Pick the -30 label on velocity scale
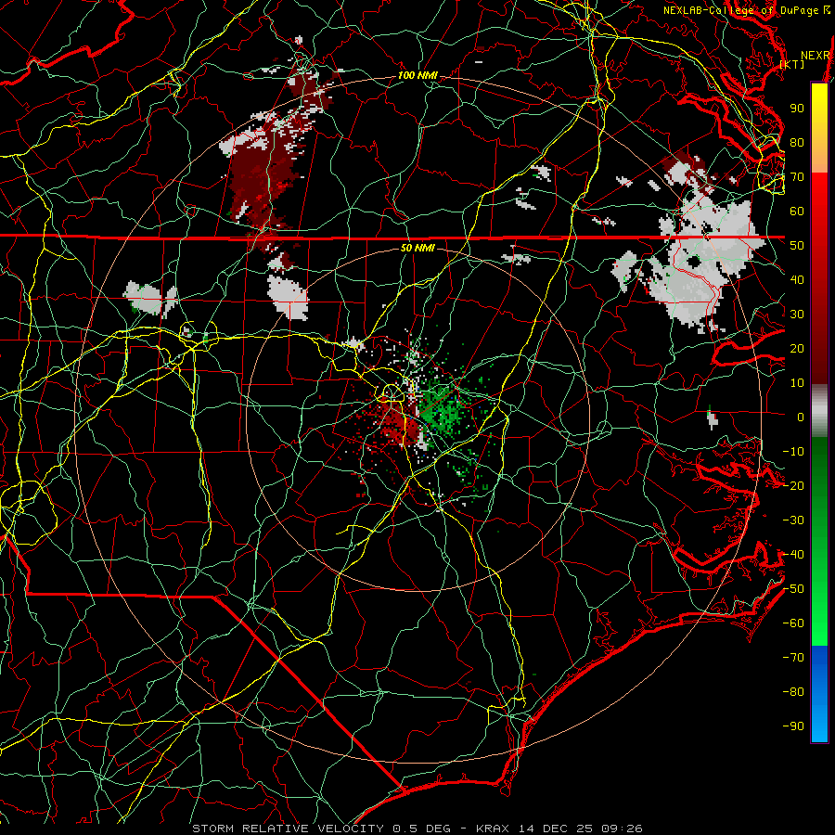The width and height of the screenshot is (835, 835). 793,520
